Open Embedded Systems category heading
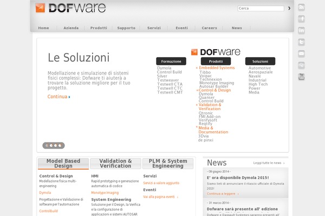 pos(217,67)
